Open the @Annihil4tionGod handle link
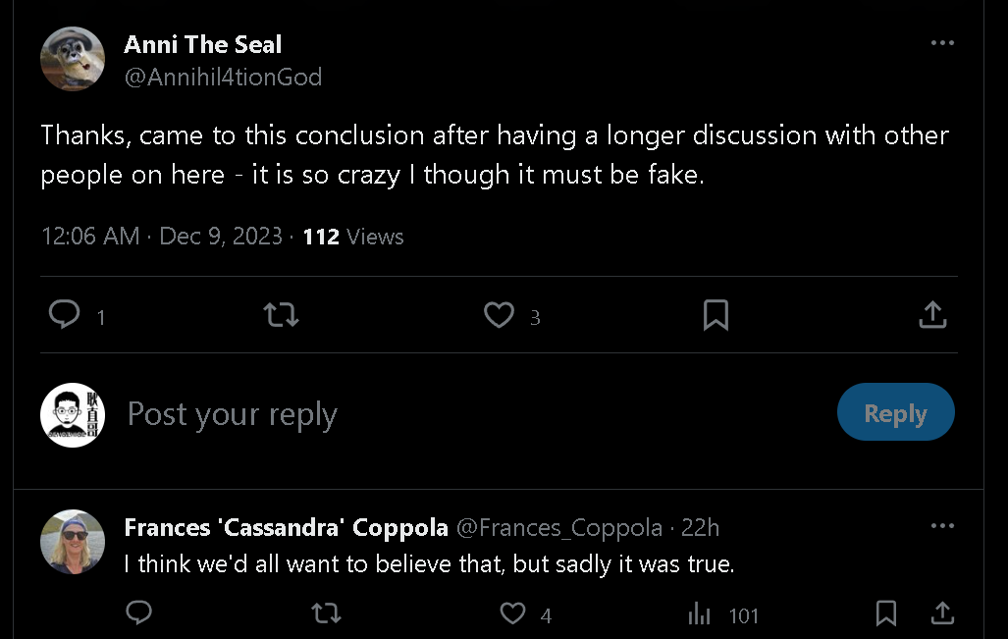 click(223, 77)
